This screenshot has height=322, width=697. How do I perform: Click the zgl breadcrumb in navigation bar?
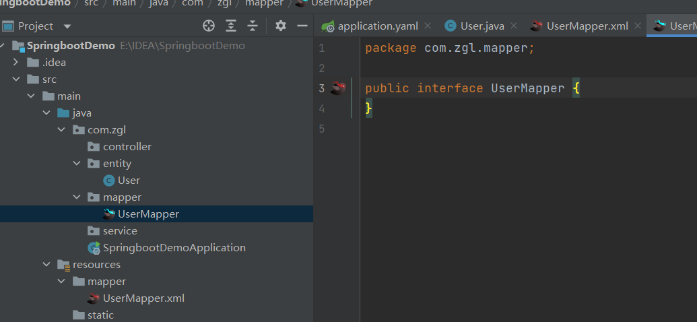coord(224,3)
